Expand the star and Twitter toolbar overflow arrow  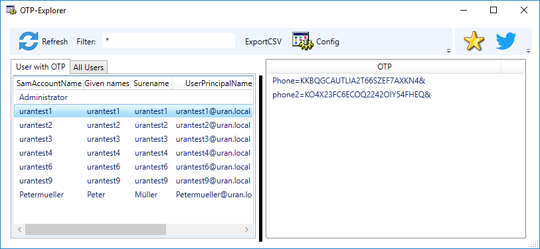pos(528,51)
